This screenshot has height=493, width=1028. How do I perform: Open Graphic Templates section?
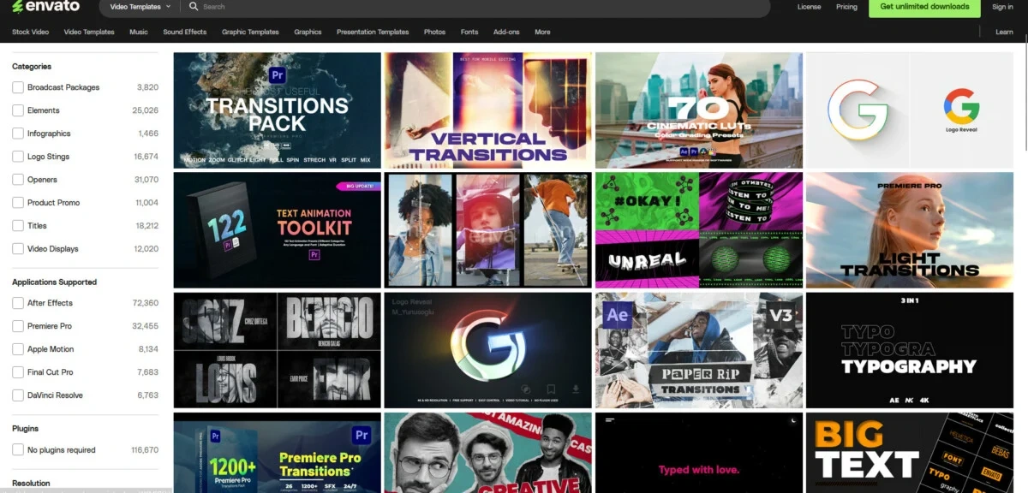(x=250, y=32)
